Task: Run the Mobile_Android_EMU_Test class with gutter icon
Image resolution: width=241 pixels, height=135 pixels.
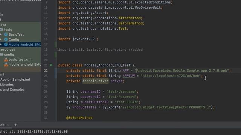Action: [51, 65]
